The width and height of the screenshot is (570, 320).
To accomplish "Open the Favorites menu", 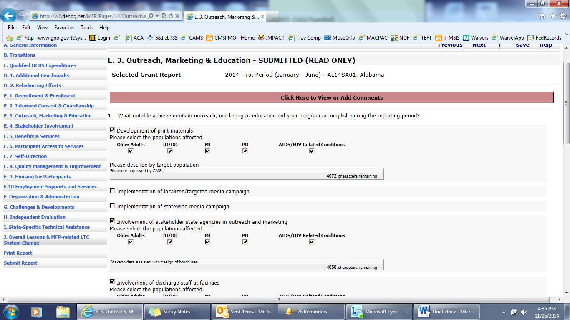I will click(x=64, y=27).
